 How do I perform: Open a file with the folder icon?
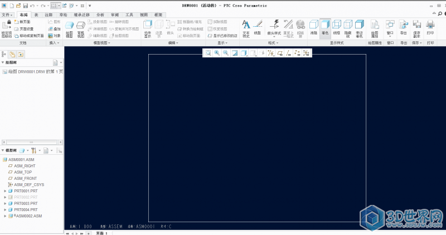[x=18, y=6]
